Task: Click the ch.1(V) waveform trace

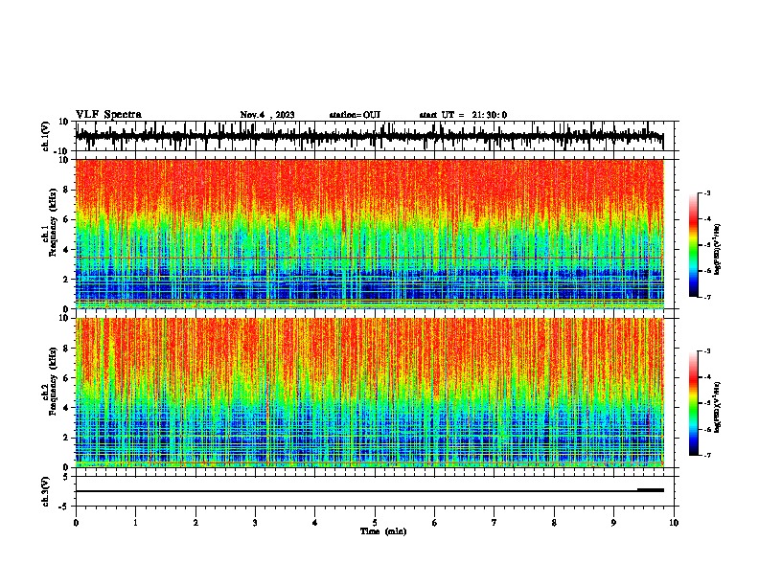Action: coord(370,136)
